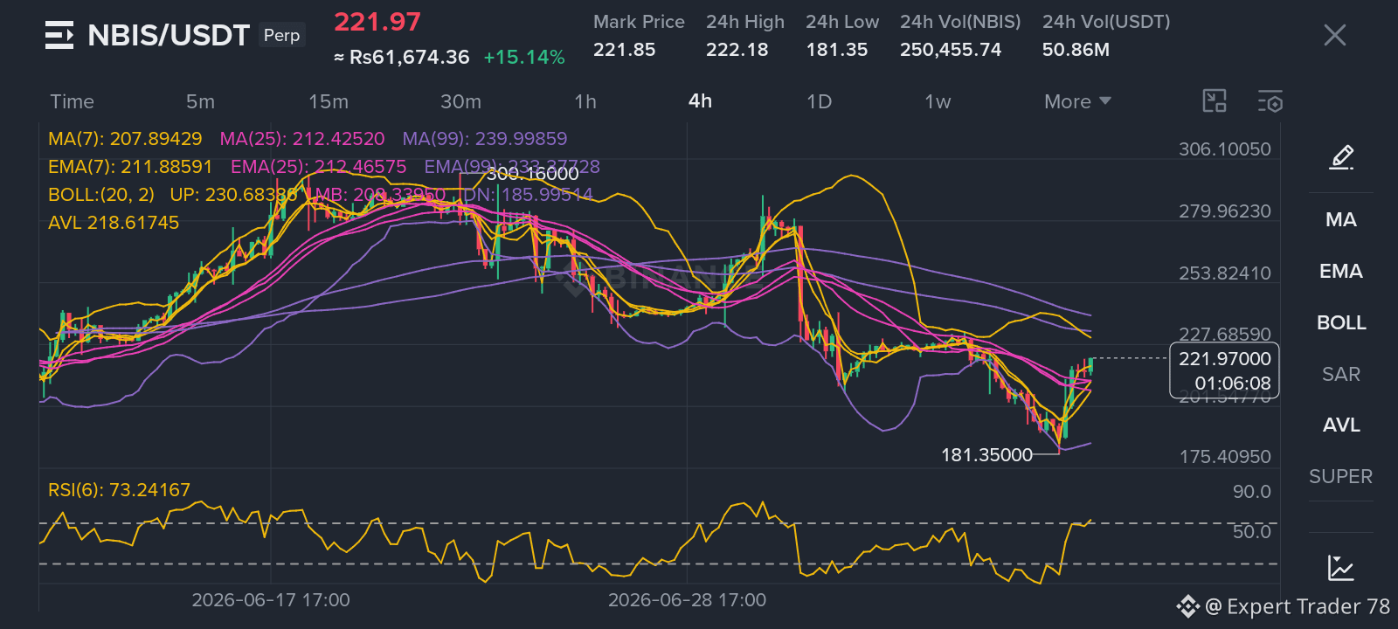Click the EMA(7): 211.88591 legend
The height and width of the screenshot is (629, 1398).
coord(130,167)
